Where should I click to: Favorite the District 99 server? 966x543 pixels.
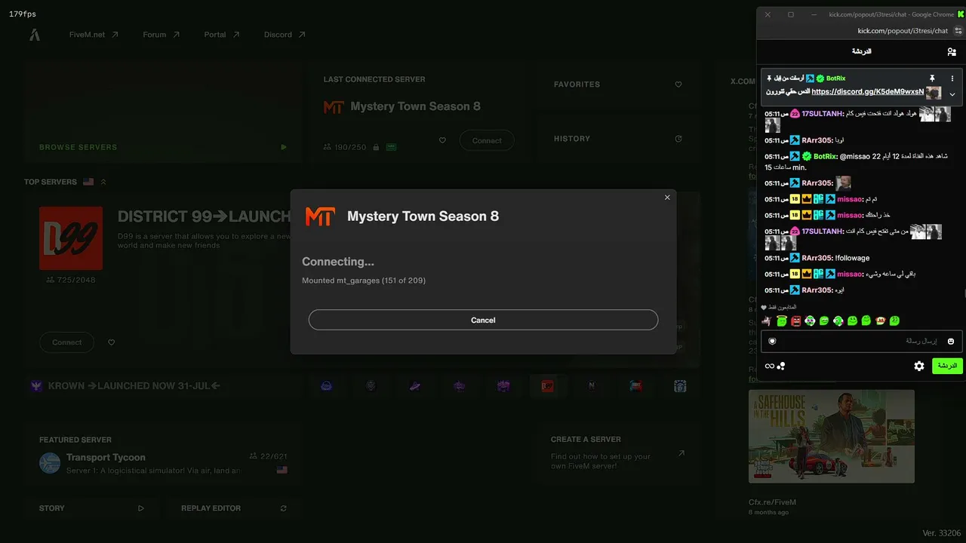point(111,342)
